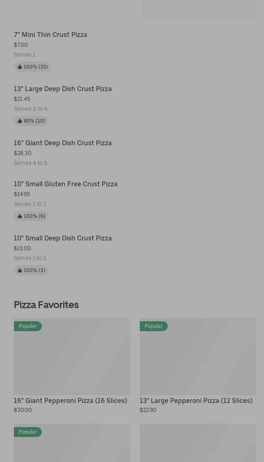Screen dimensions: 264x462
Task: Open 16" Giant Pepperoni Pizza (16 Slices) title
Action: 71,400
